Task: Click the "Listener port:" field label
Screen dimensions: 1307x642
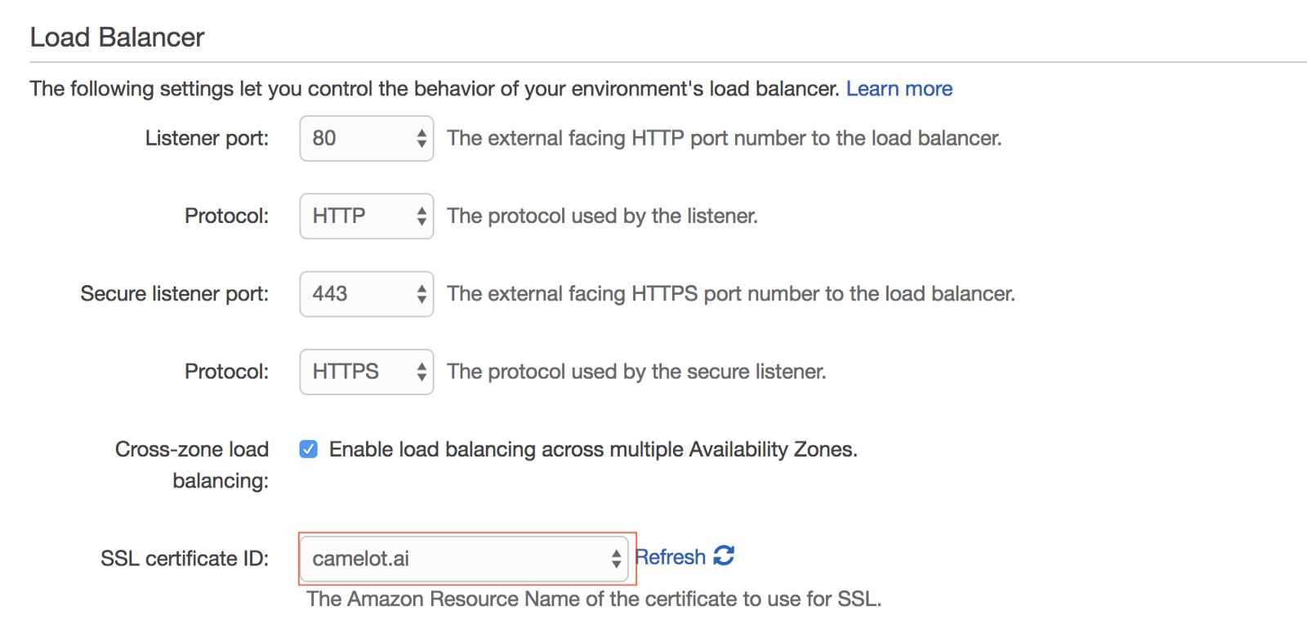Action: 207,138
